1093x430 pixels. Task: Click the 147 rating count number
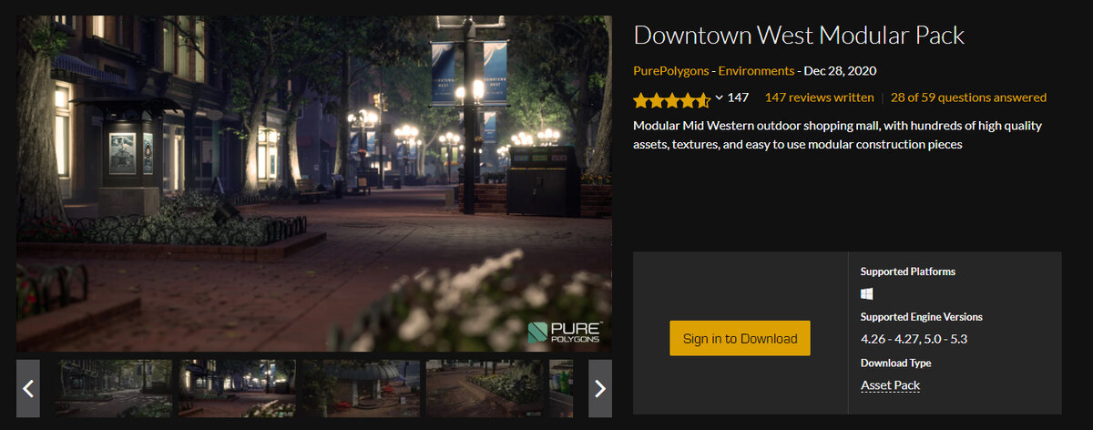[x=738, y=97]
